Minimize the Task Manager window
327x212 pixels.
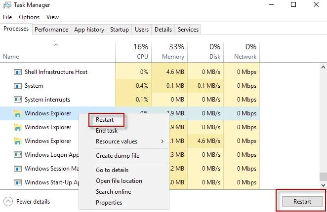(x=271, y=4)
